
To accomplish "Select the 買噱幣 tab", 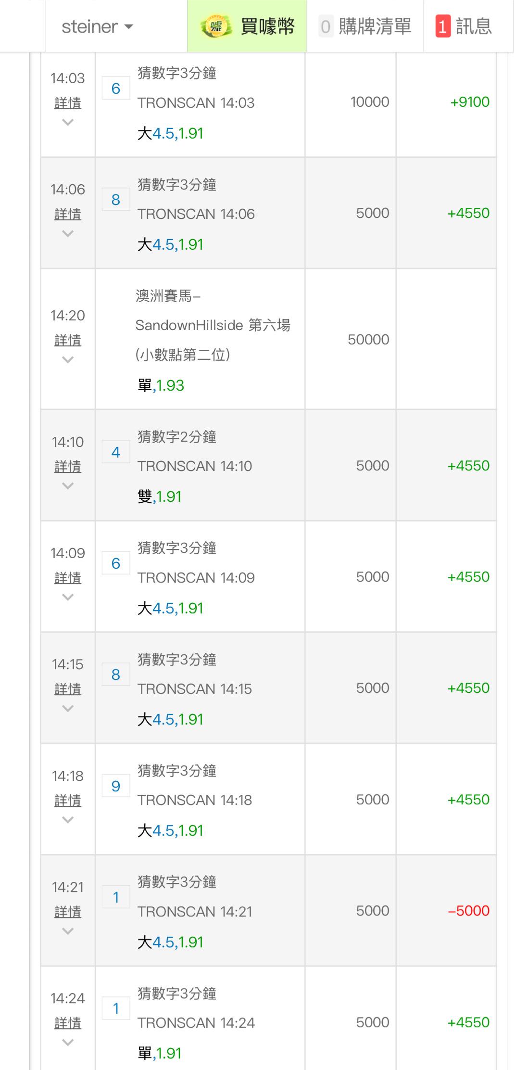I will point(267,26).
